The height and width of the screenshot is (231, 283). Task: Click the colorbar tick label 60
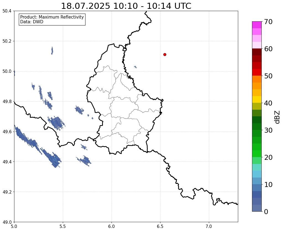coord(268,49)
